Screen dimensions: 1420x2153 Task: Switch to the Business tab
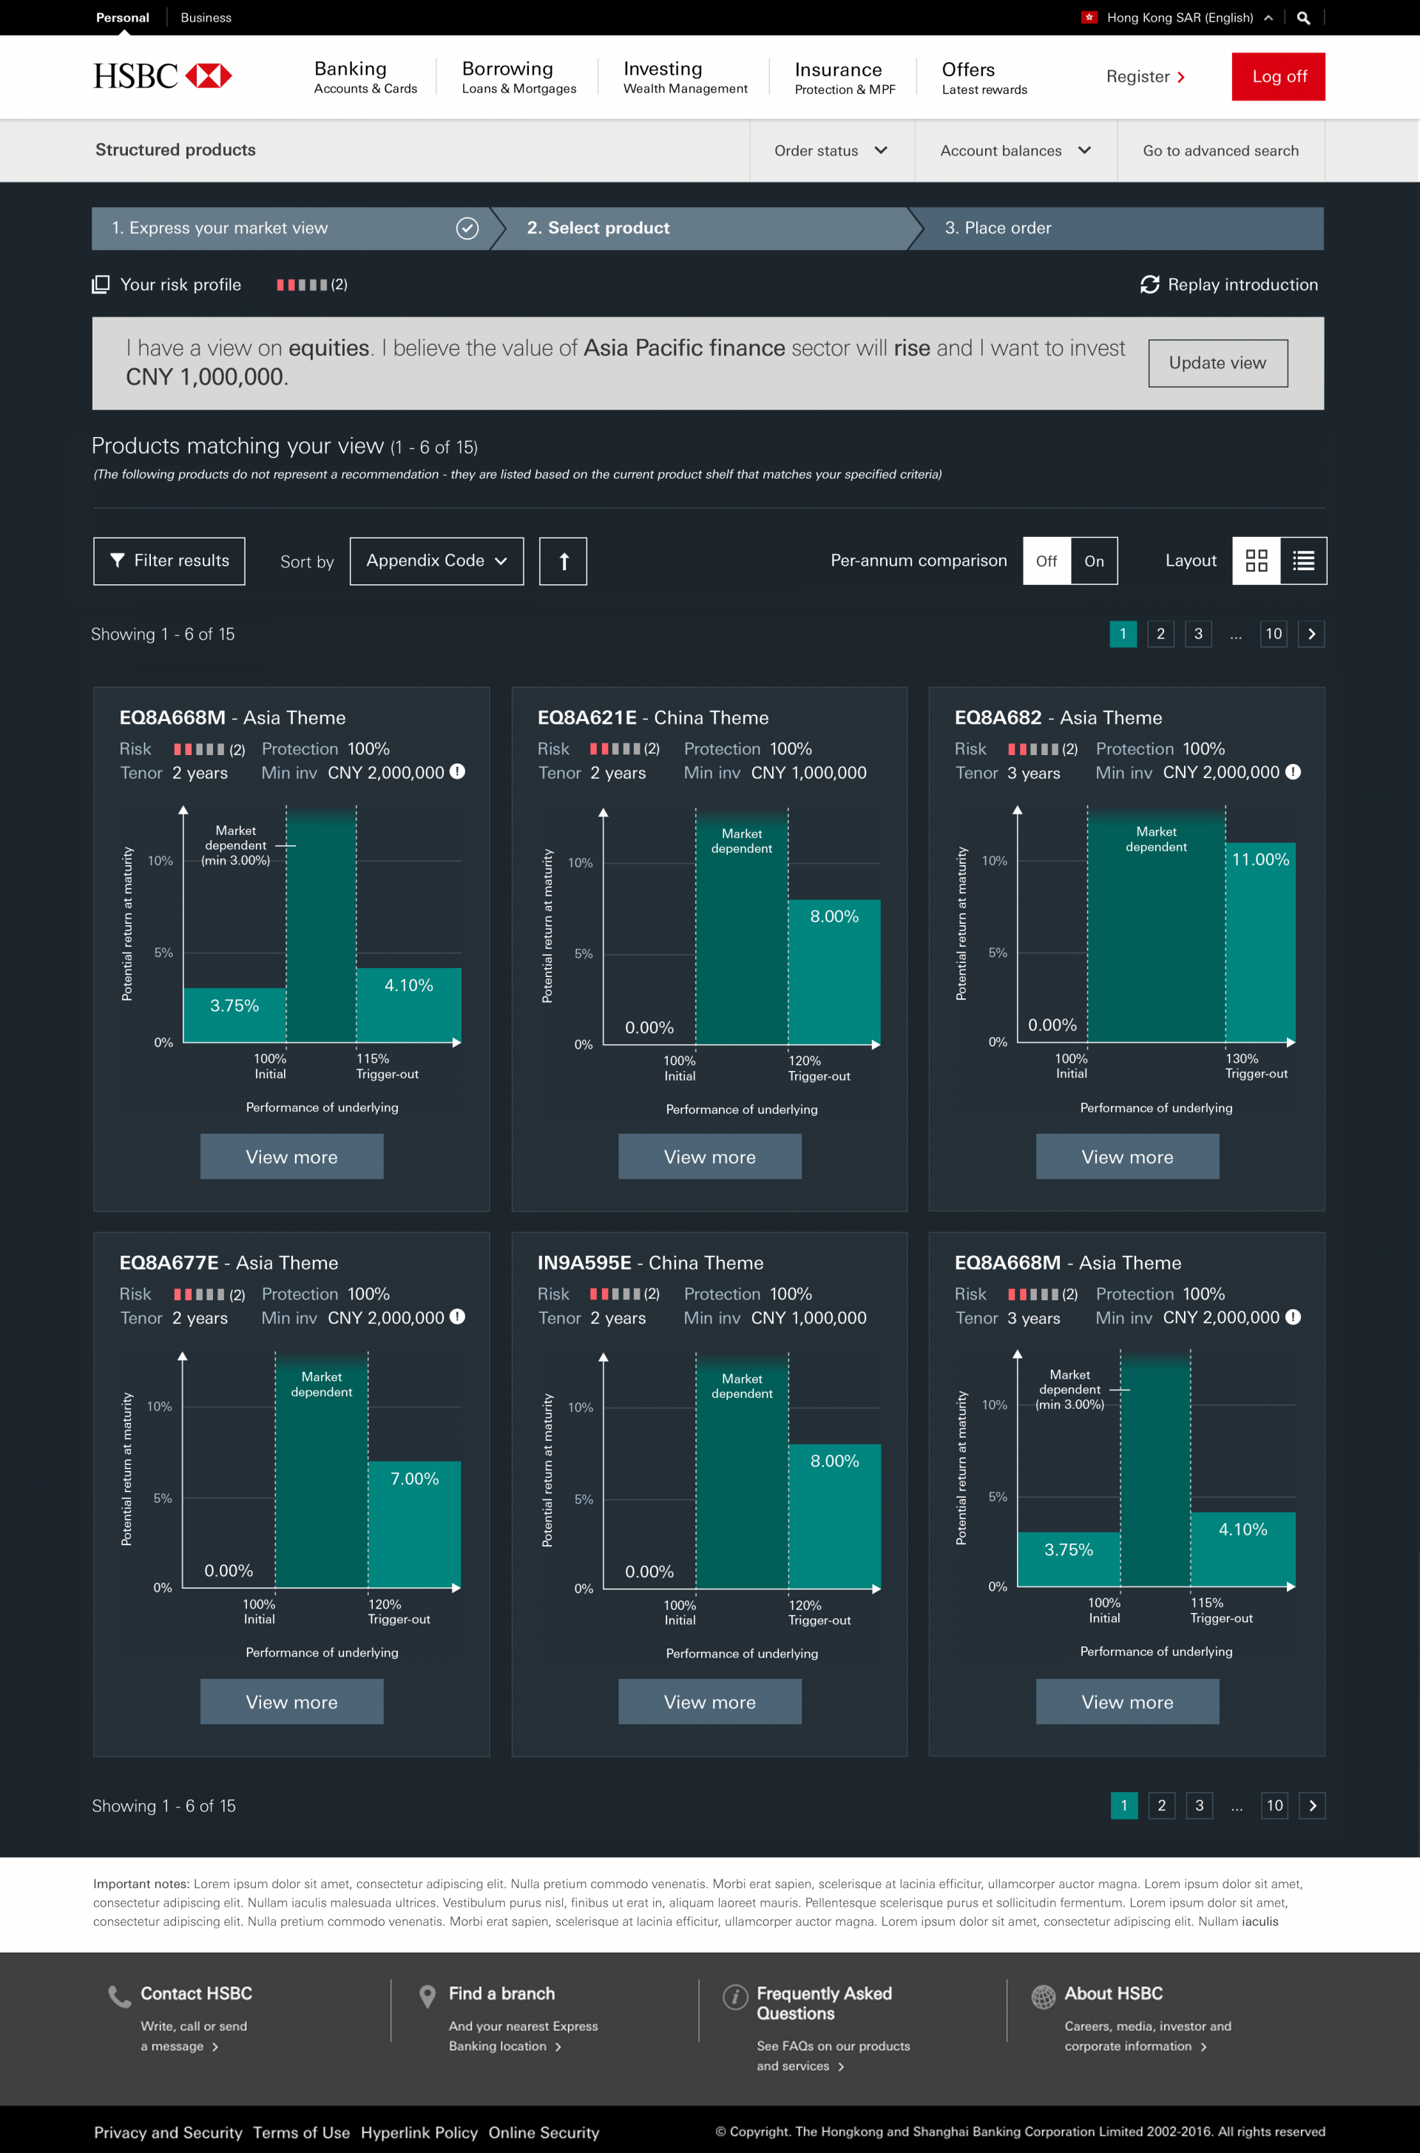206,18
